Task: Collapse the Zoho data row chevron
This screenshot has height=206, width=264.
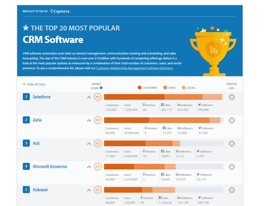Action: (x=89, y=120)
